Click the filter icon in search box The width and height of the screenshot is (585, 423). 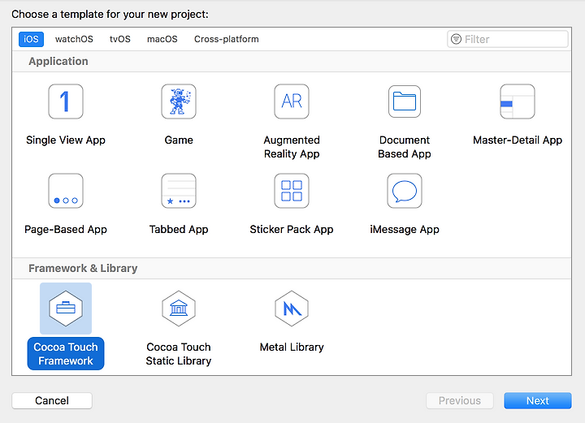coord(456,39)
